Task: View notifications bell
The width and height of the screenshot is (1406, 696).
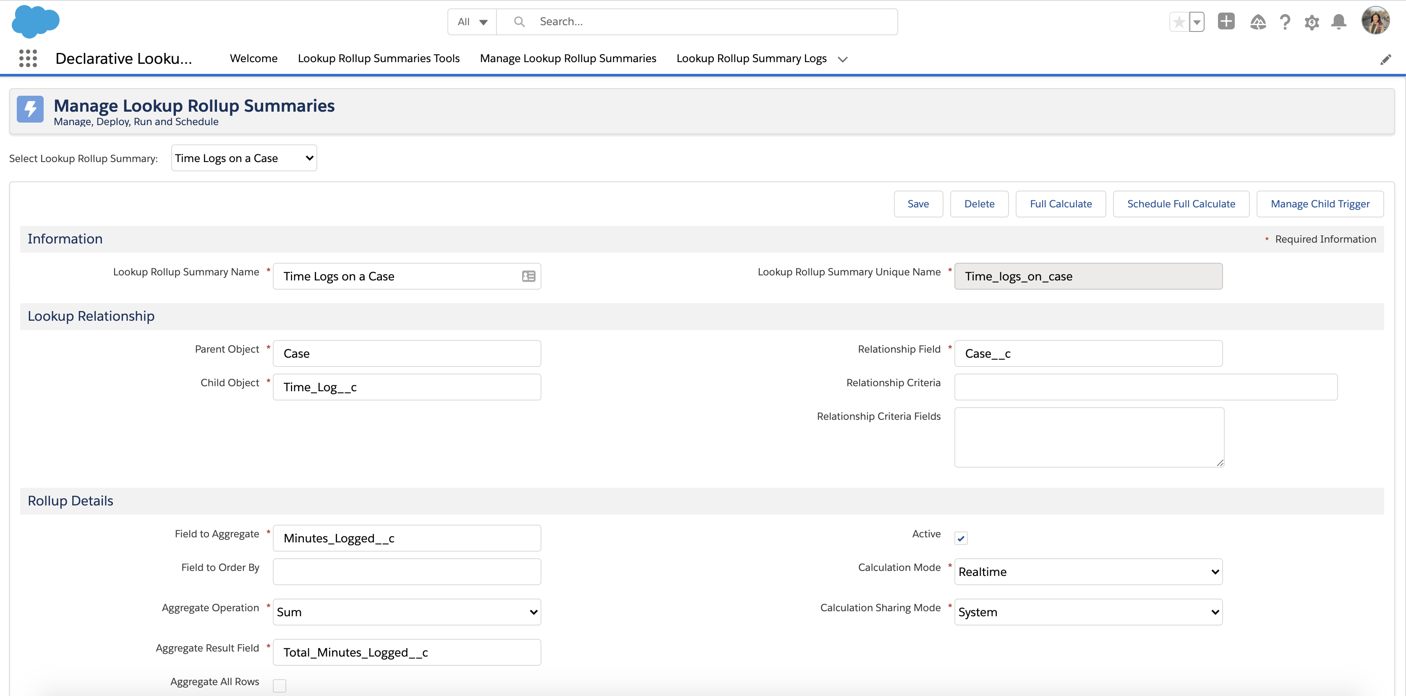Action: click(1339, 22)
